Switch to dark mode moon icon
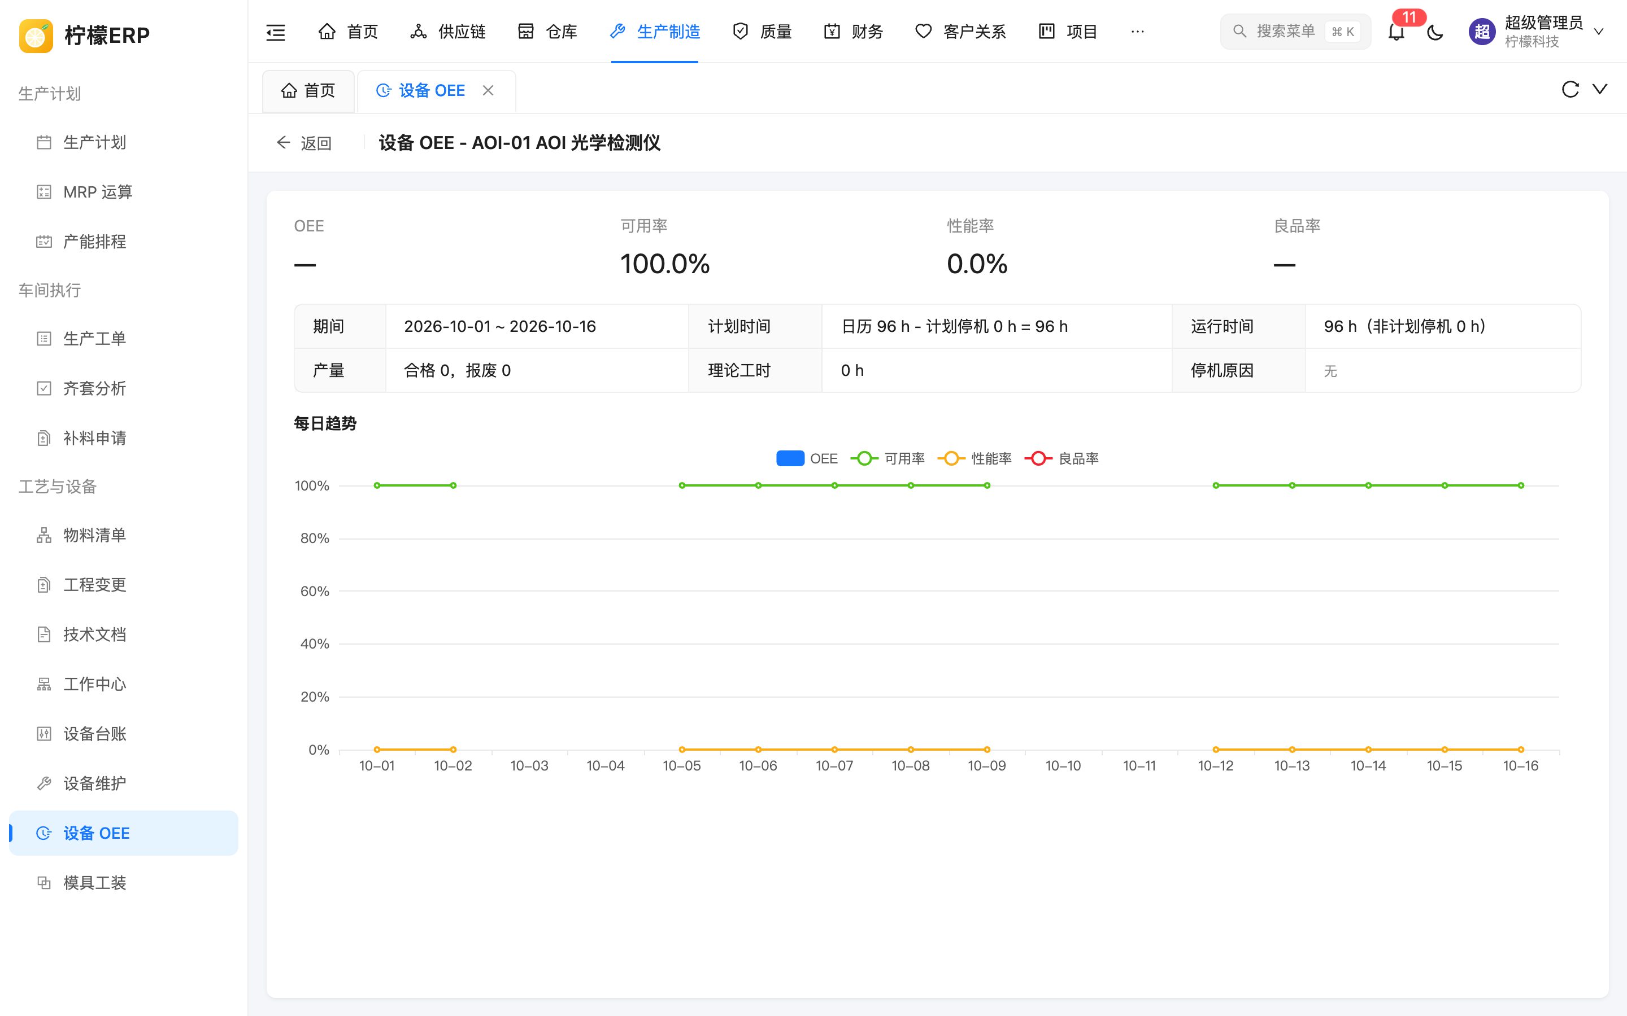1627x1016 pixels. tap(1435, 32)
